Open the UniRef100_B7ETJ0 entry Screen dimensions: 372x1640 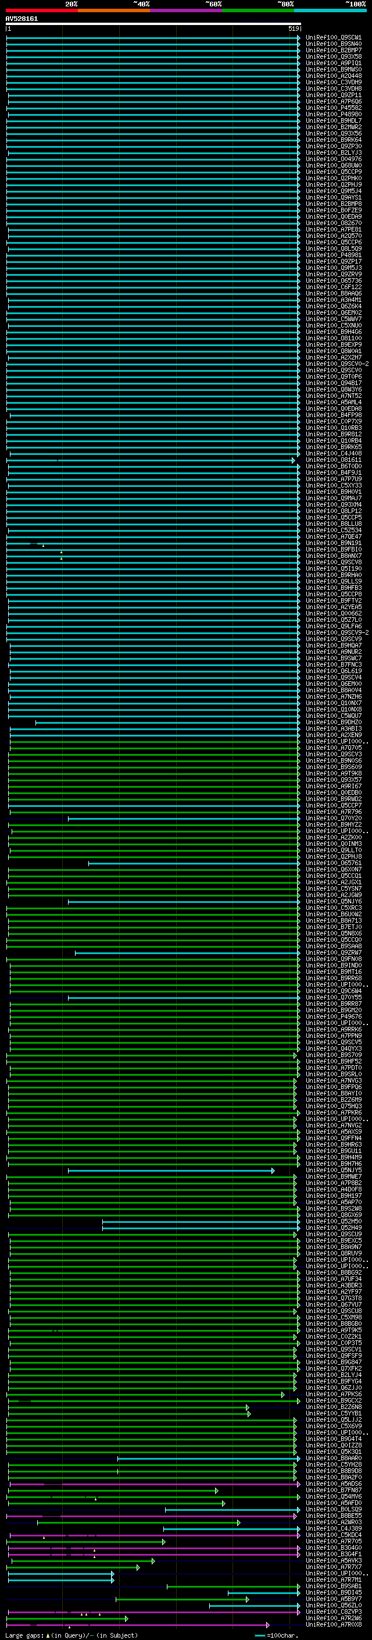click(333, 927)
